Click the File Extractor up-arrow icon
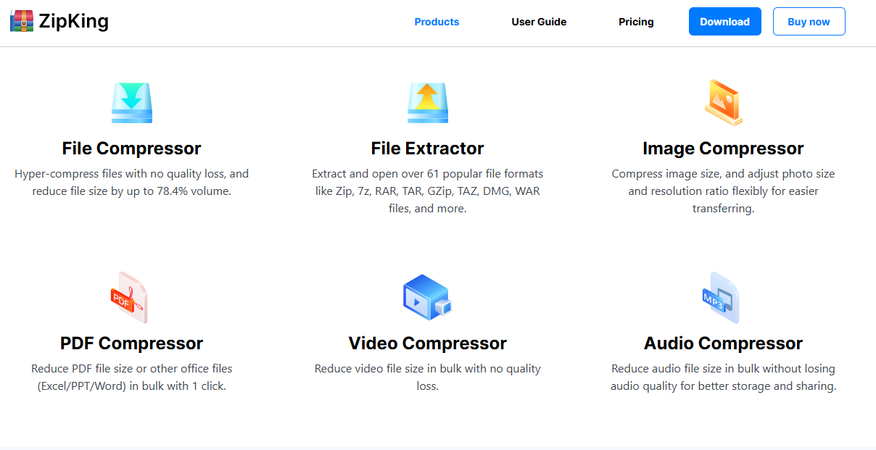 (428, 103)
